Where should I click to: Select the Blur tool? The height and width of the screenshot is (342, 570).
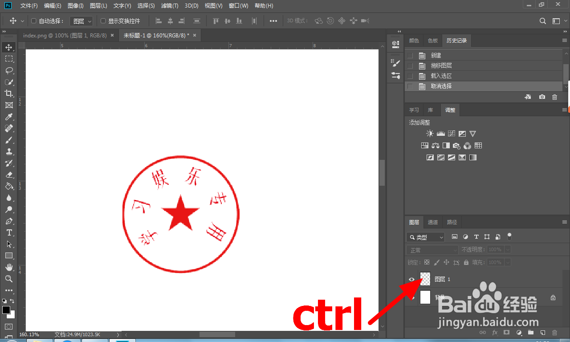click(x=9, y=198)
